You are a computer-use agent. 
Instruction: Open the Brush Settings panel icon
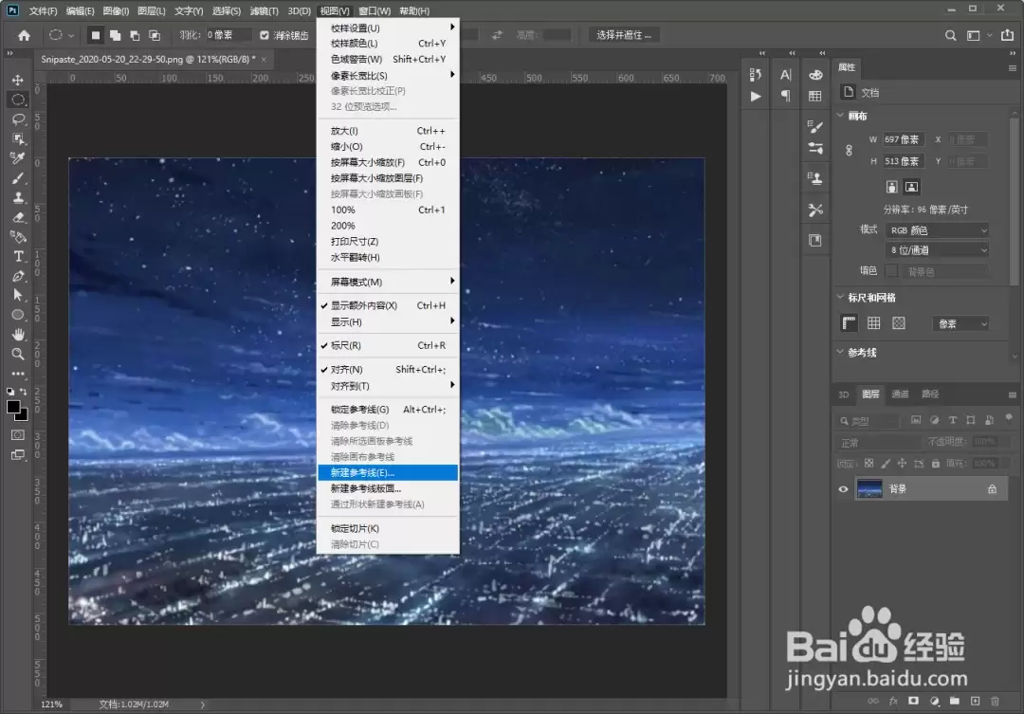(x=815, y=126)
